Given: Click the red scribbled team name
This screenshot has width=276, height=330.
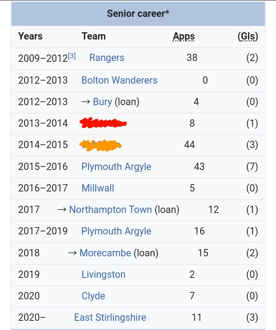Looking at the screenshot, I should (x=103, y=123).
